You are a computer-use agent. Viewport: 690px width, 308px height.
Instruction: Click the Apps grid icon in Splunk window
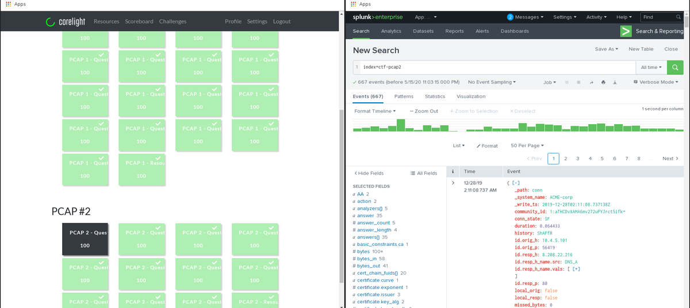[353, 4]
